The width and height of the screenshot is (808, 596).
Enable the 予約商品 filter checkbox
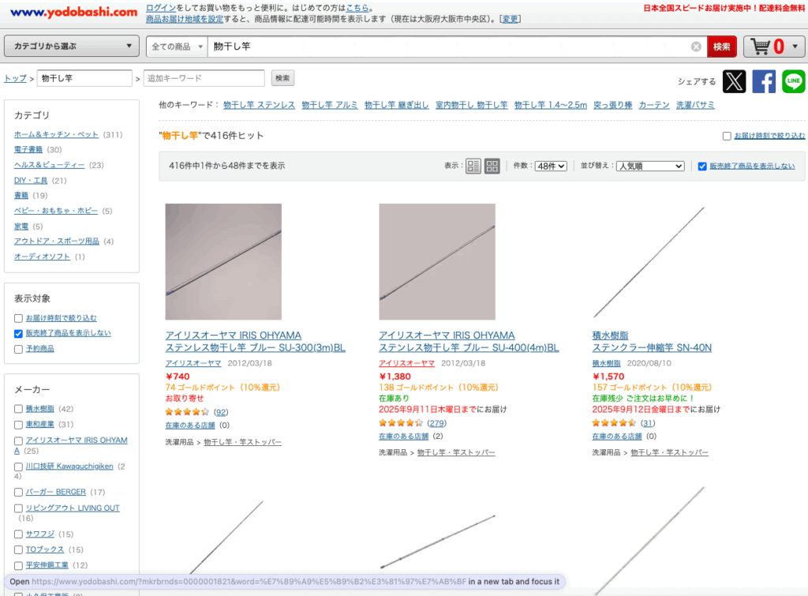(18, 349)
